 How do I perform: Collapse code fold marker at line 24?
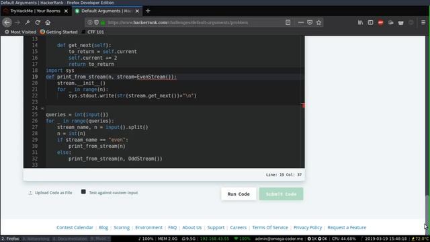pos(42,108)
